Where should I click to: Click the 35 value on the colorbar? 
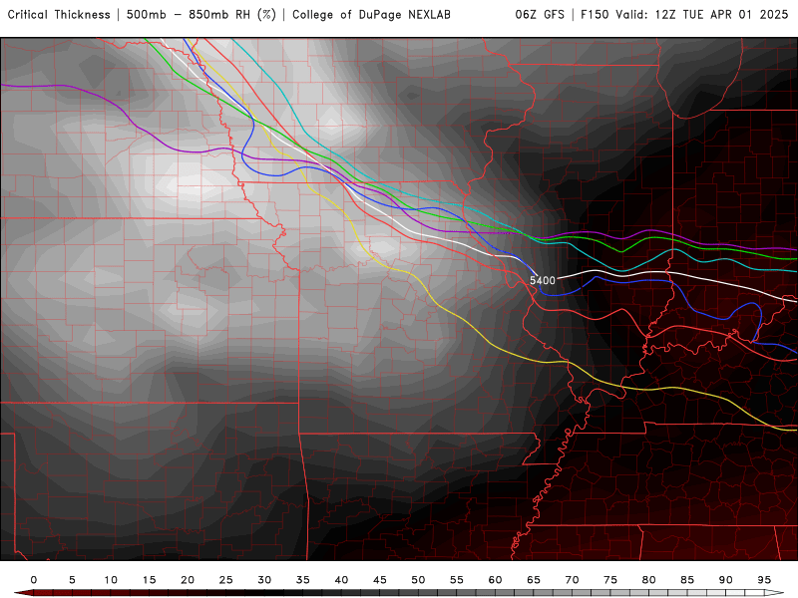click(x=303, y=580)
